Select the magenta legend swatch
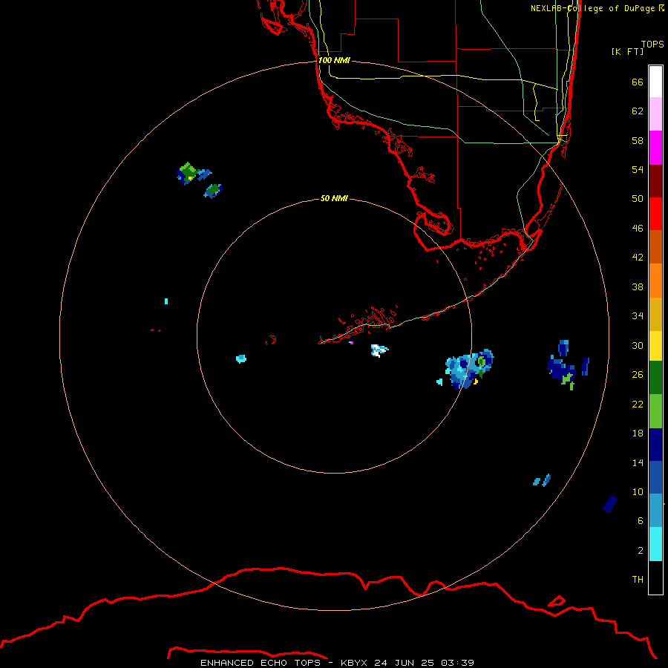The width and height of the screenshot is (668, 668). [x=655, y=148]
